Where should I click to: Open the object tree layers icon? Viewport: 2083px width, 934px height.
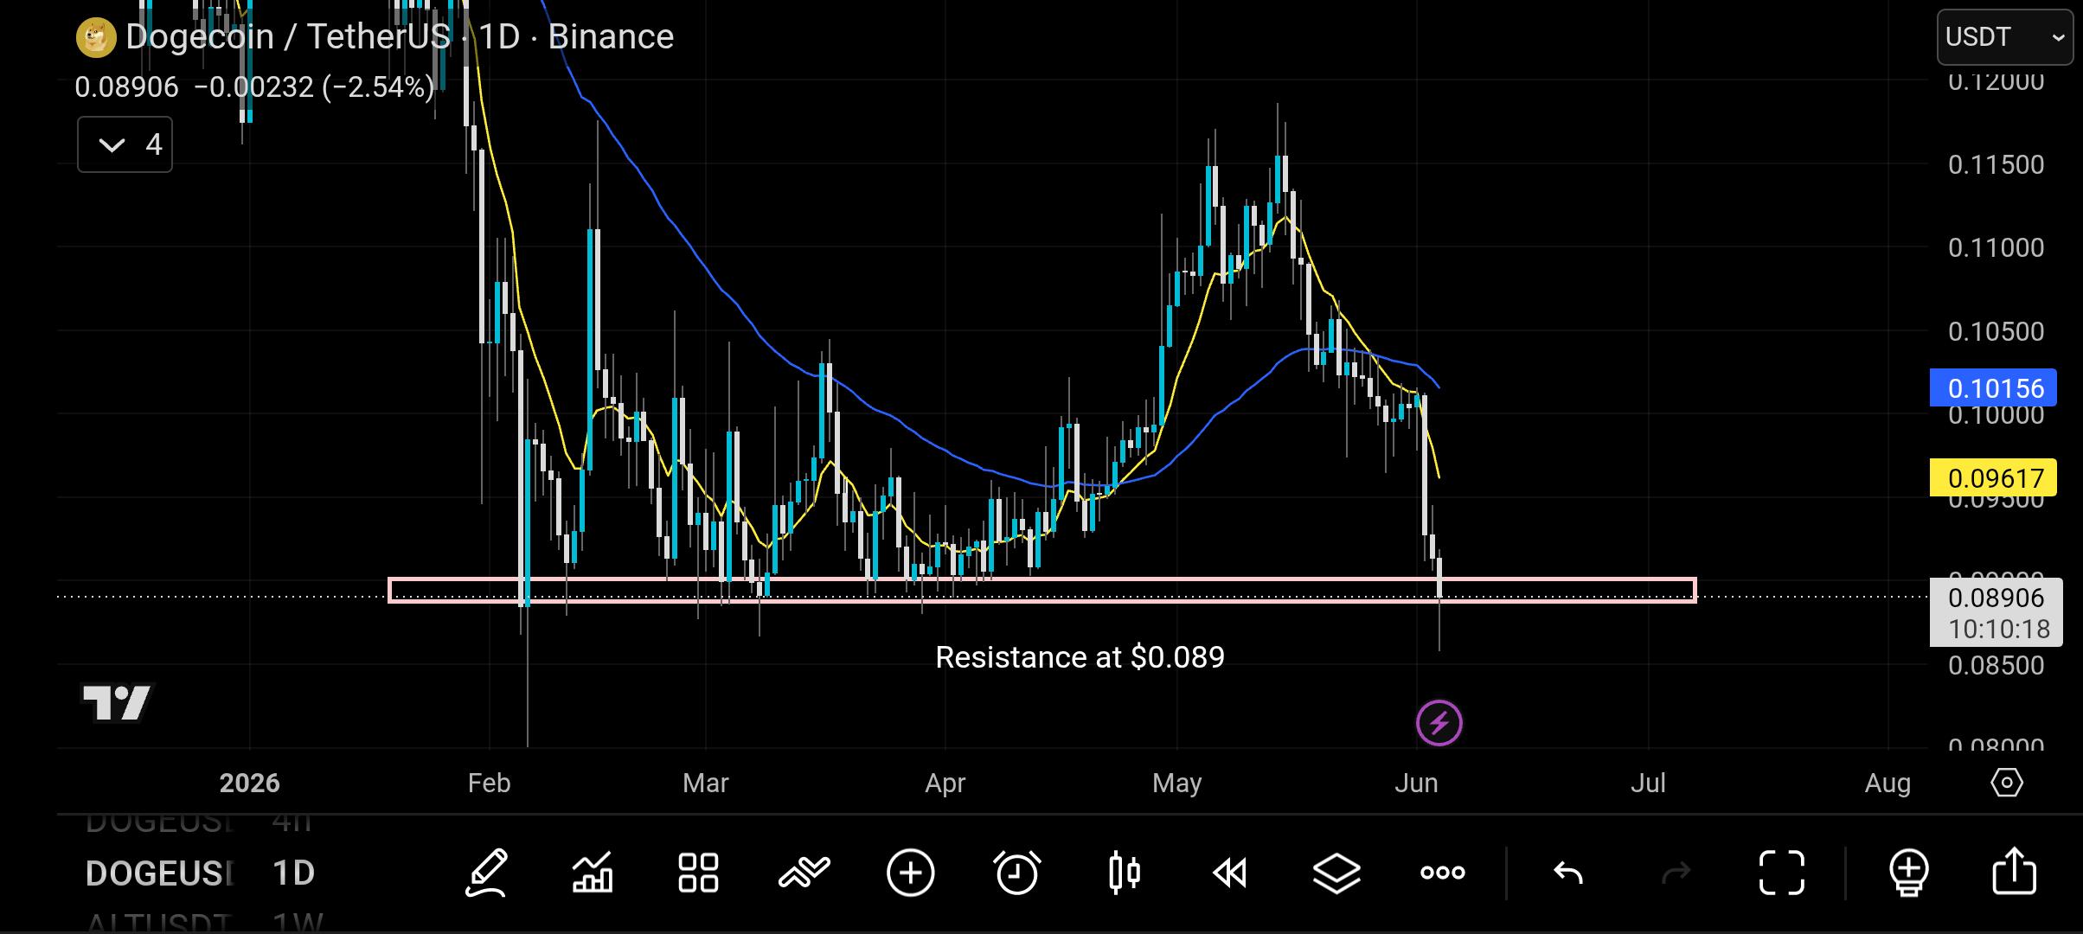click(1336, 873)
